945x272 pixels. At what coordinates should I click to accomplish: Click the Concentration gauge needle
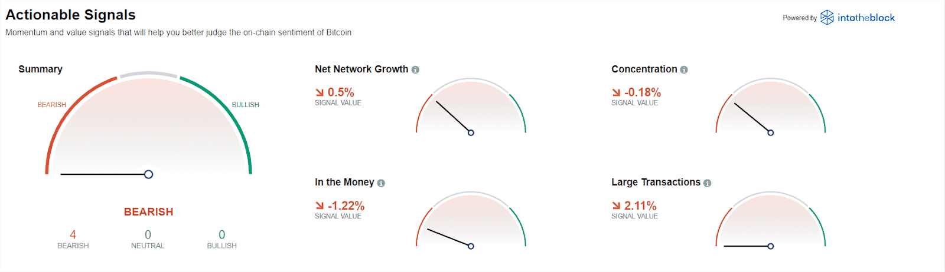(x=752, y=118)
